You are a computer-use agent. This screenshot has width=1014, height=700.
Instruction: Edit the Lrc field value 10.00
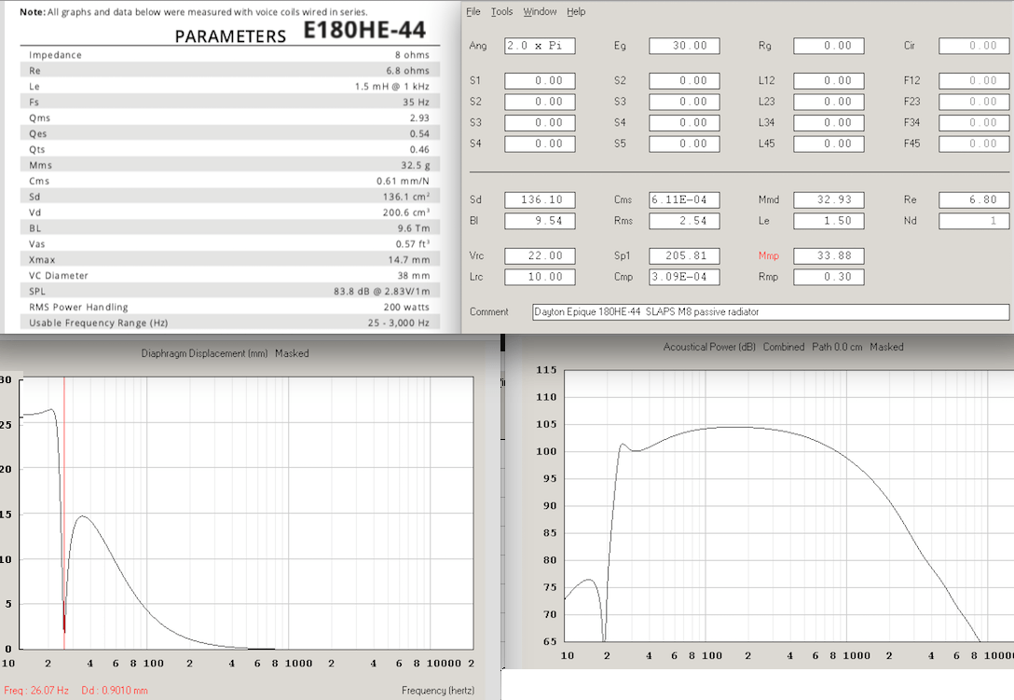point(540,277)
